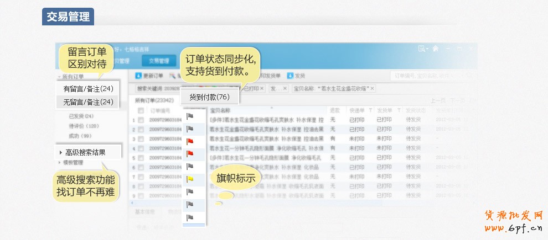548x240 pixels.
Task: Click the red flag of order row 4
Action: pos(190,154)
